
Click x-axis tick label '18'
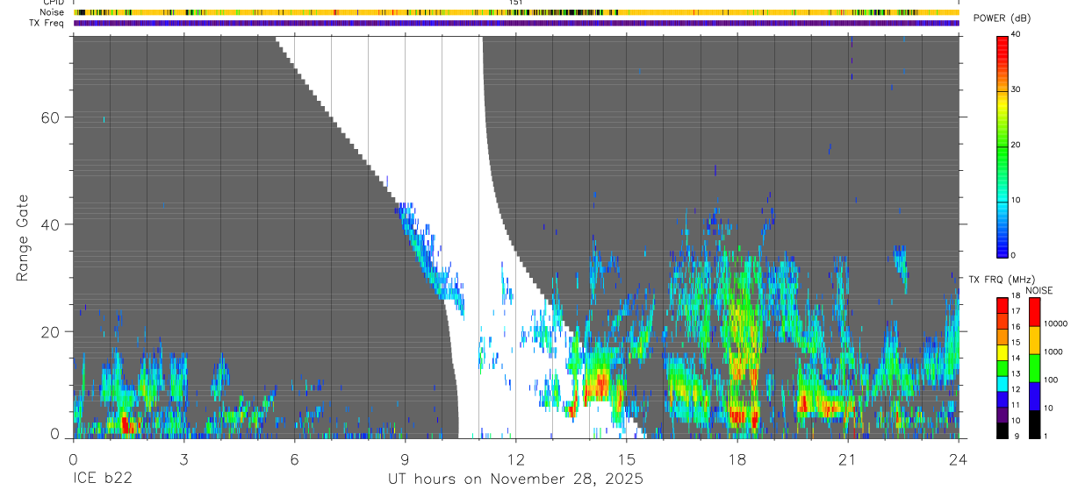(x=737, y=459)
